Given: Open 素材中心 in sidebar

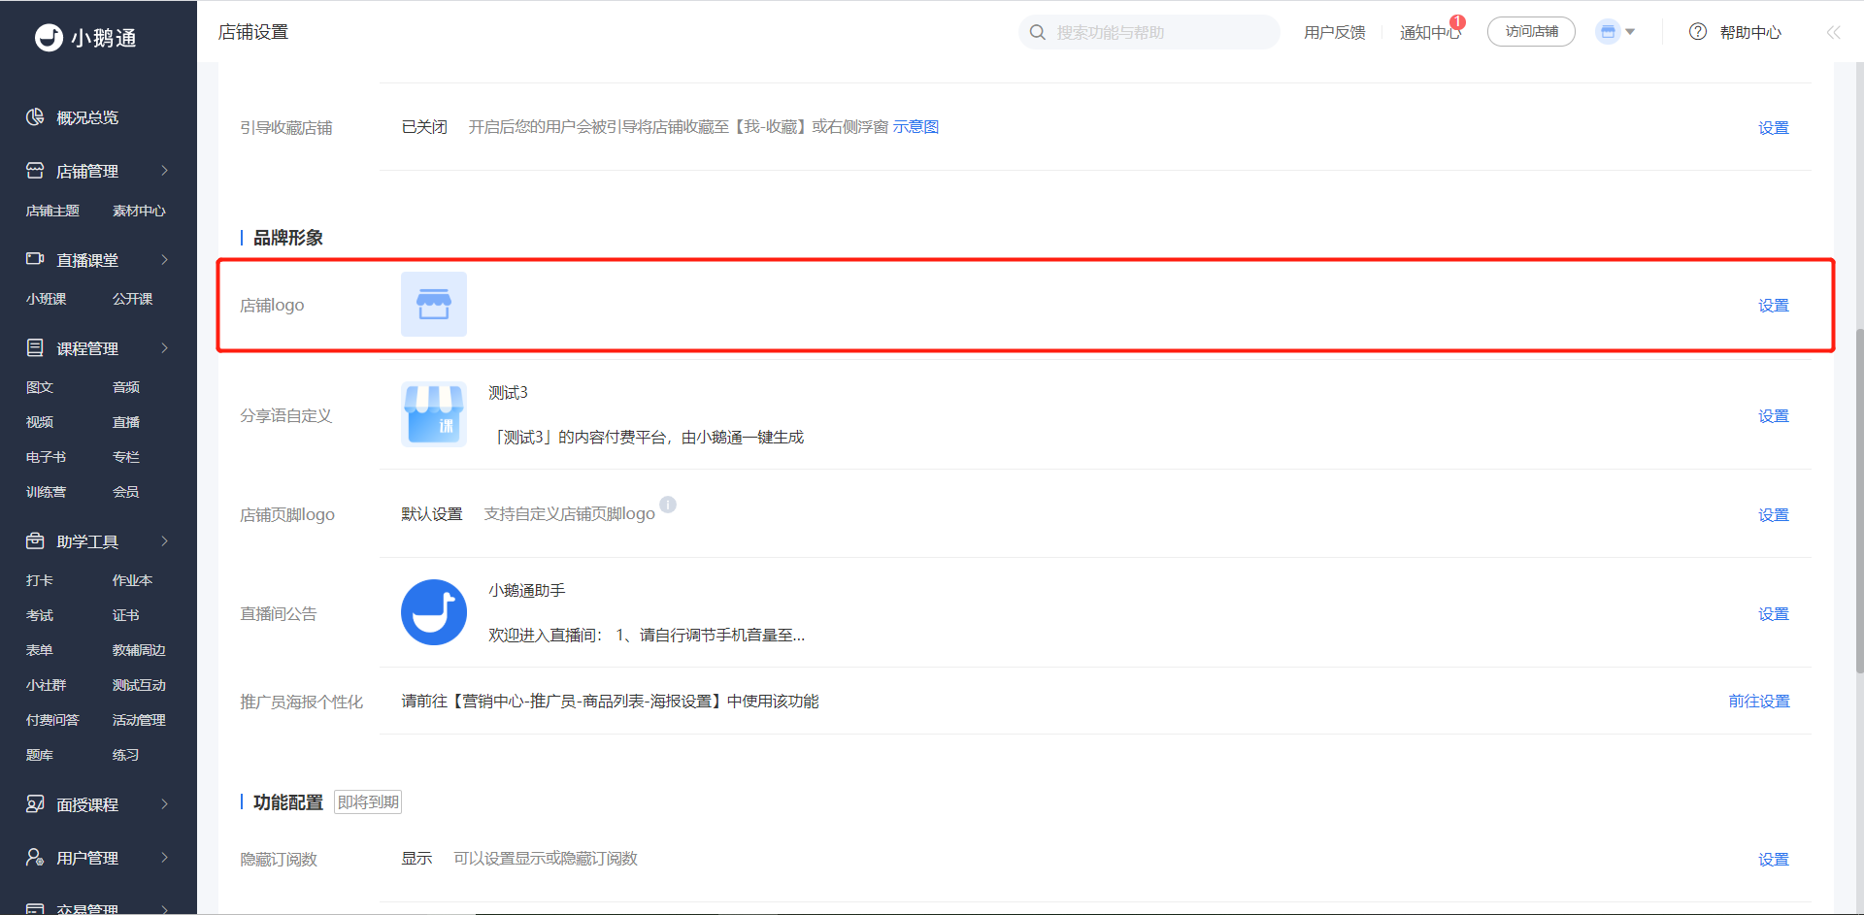Looking at the screenshot, I should click(139, 211).
